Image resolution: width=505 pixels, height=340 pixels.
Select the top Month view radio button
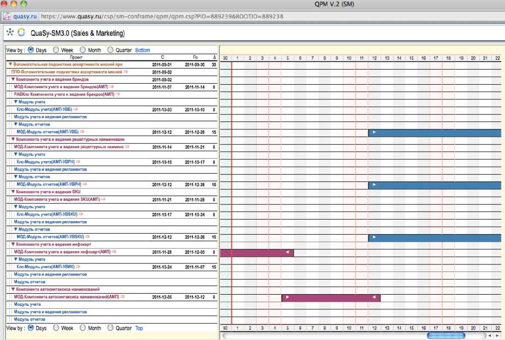pos(83,50)
